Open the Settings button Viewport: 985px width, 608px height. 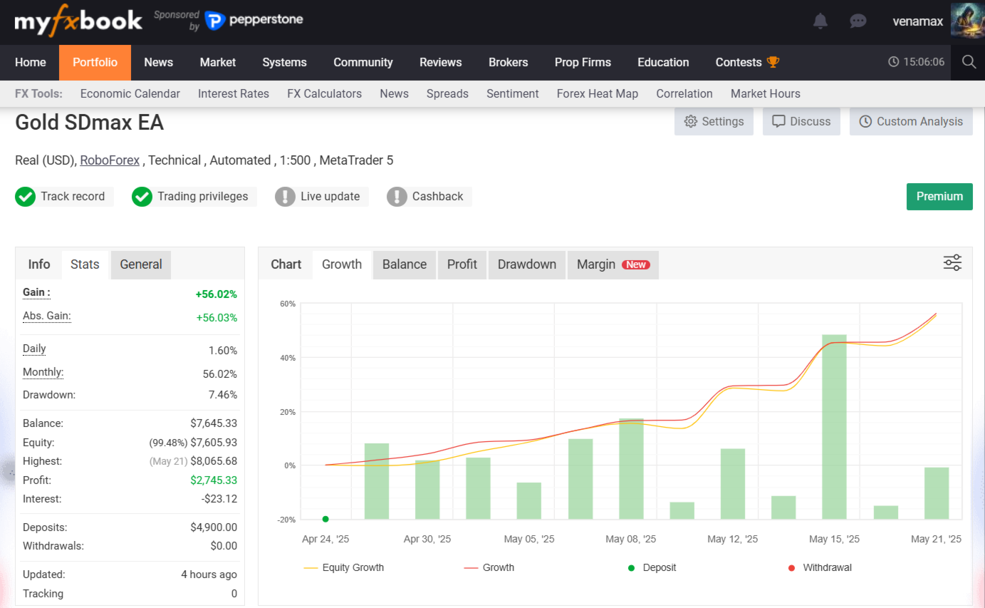[714, 121]
